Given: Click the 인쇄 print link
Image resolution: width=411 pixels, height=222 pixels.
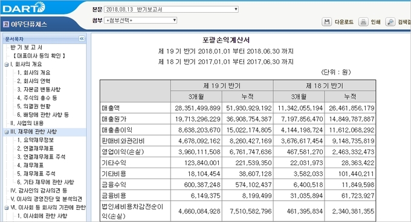Looking at the screenshot, I should click(375, 22).
